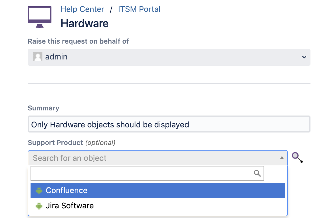Open the admin requester dropdown

(x=169, y=57)
